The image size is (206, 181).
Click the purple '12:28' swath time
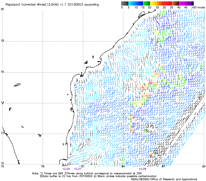click(x=143, y=169)
